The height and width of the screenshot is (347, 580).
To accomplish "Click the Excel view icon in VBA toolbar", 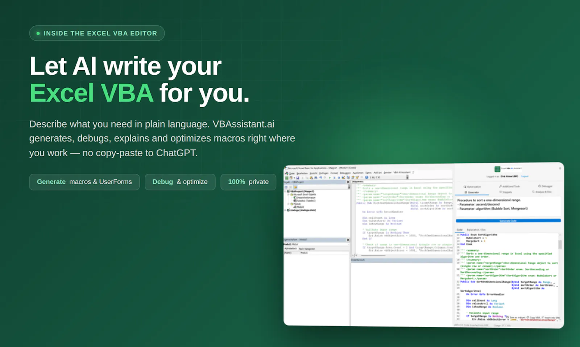I will (287, 178).
